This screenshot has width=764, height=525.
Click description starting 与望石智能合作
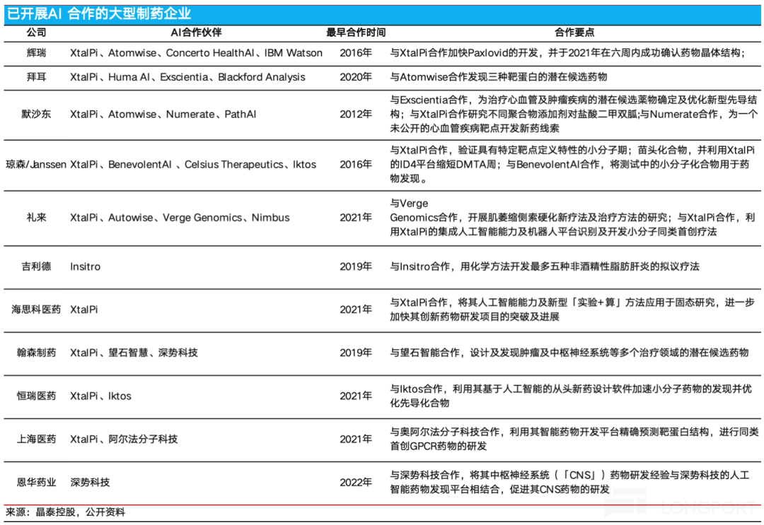569,353
